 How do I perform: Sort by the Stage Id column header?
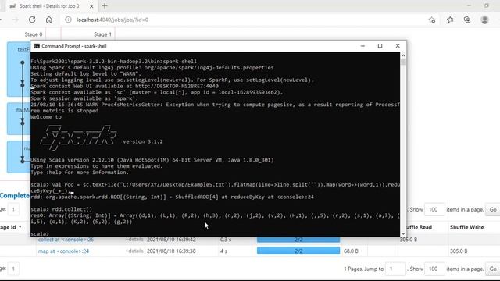(10, 227)
